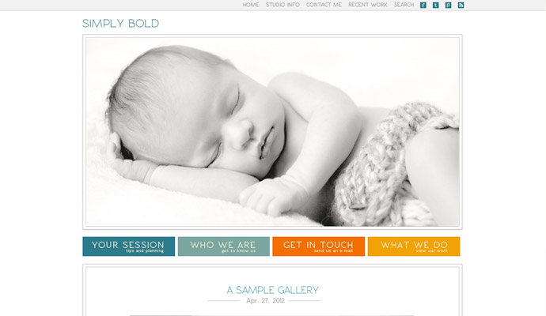Select Contact Me in top navigation
546x316 pixels.
pyautogui.click(x=324, y=5)
